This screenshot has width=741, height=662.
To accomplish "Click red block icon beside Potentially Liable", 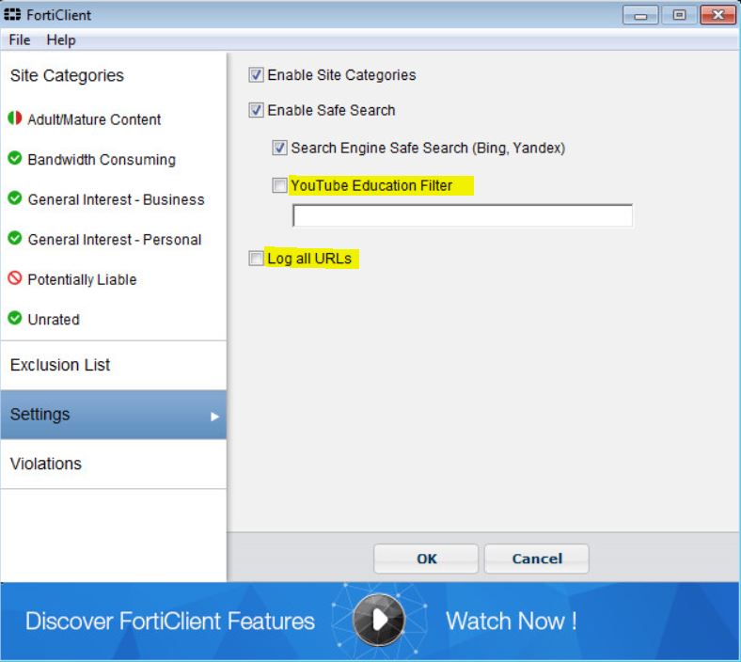I will 15,279.
